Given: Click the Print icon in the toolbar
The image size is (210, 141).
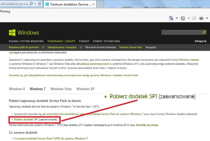Looking at the screenshot, I should 201,18.
